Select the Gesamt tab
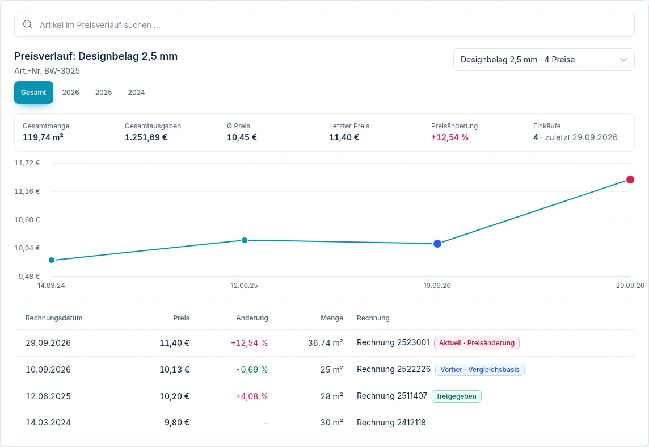Screen dimensions: 649x447 coord(33,93)
